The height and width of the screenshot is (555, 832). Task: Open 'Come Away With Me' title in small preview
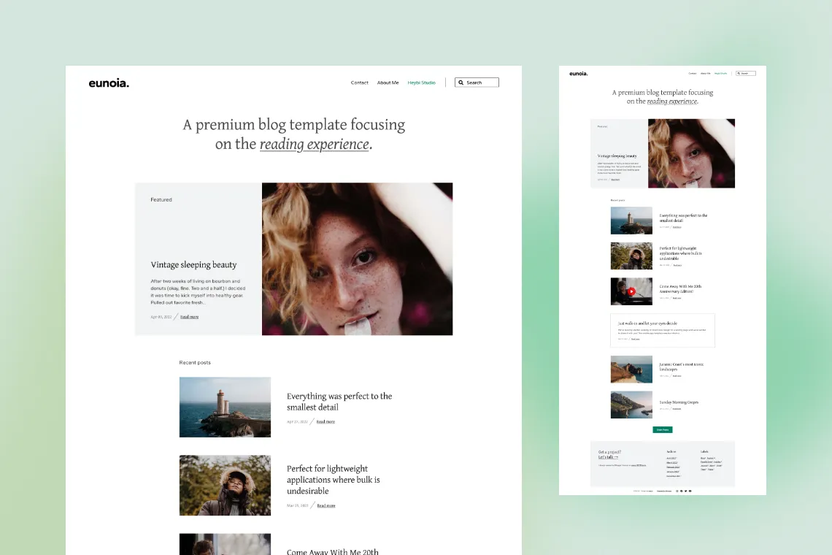(x=680, y=288)
